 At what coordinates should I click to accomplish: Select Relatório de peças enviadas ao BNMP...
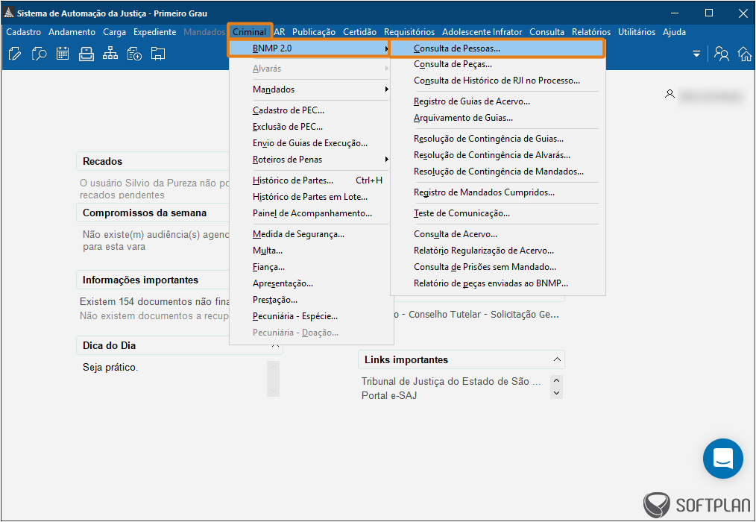point(497,283)
